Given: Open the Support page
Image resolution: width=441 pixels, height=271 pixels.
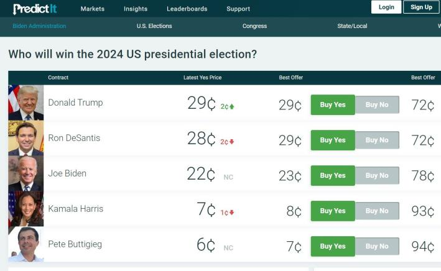Looking at the screenshot, I should (238, 9).
